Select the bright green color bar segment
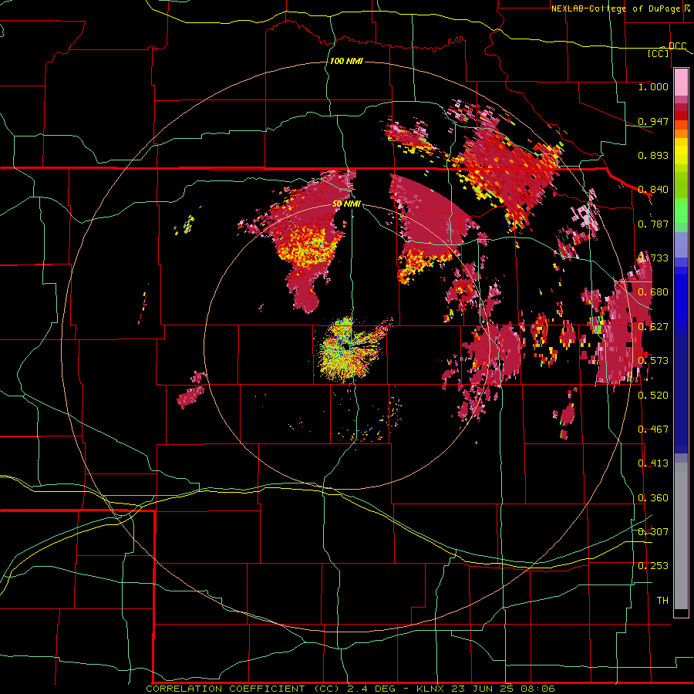The height and width of the screenshot is (694, 694). [681, 211]
